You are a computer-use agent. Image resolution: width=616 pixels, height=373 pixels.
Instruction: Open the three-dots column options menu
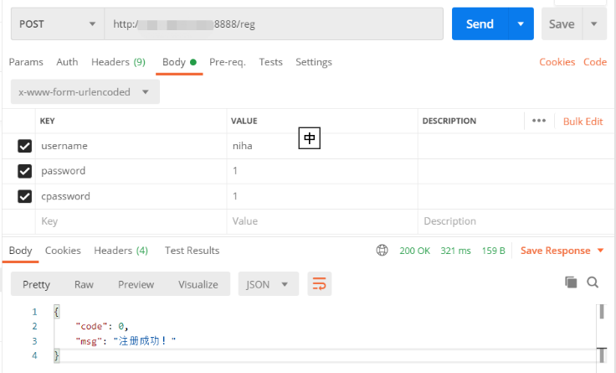pyautogui.click(x=539, y=121)
